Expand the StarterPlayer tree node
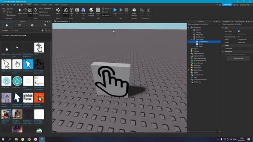This screenshot has height=142, width=253. [x=189, y=70]
